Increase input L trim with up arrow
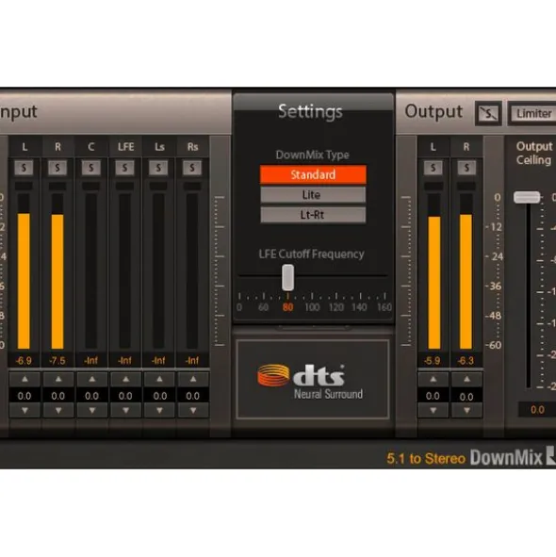 pyautogui.click(x=25, y=380)
